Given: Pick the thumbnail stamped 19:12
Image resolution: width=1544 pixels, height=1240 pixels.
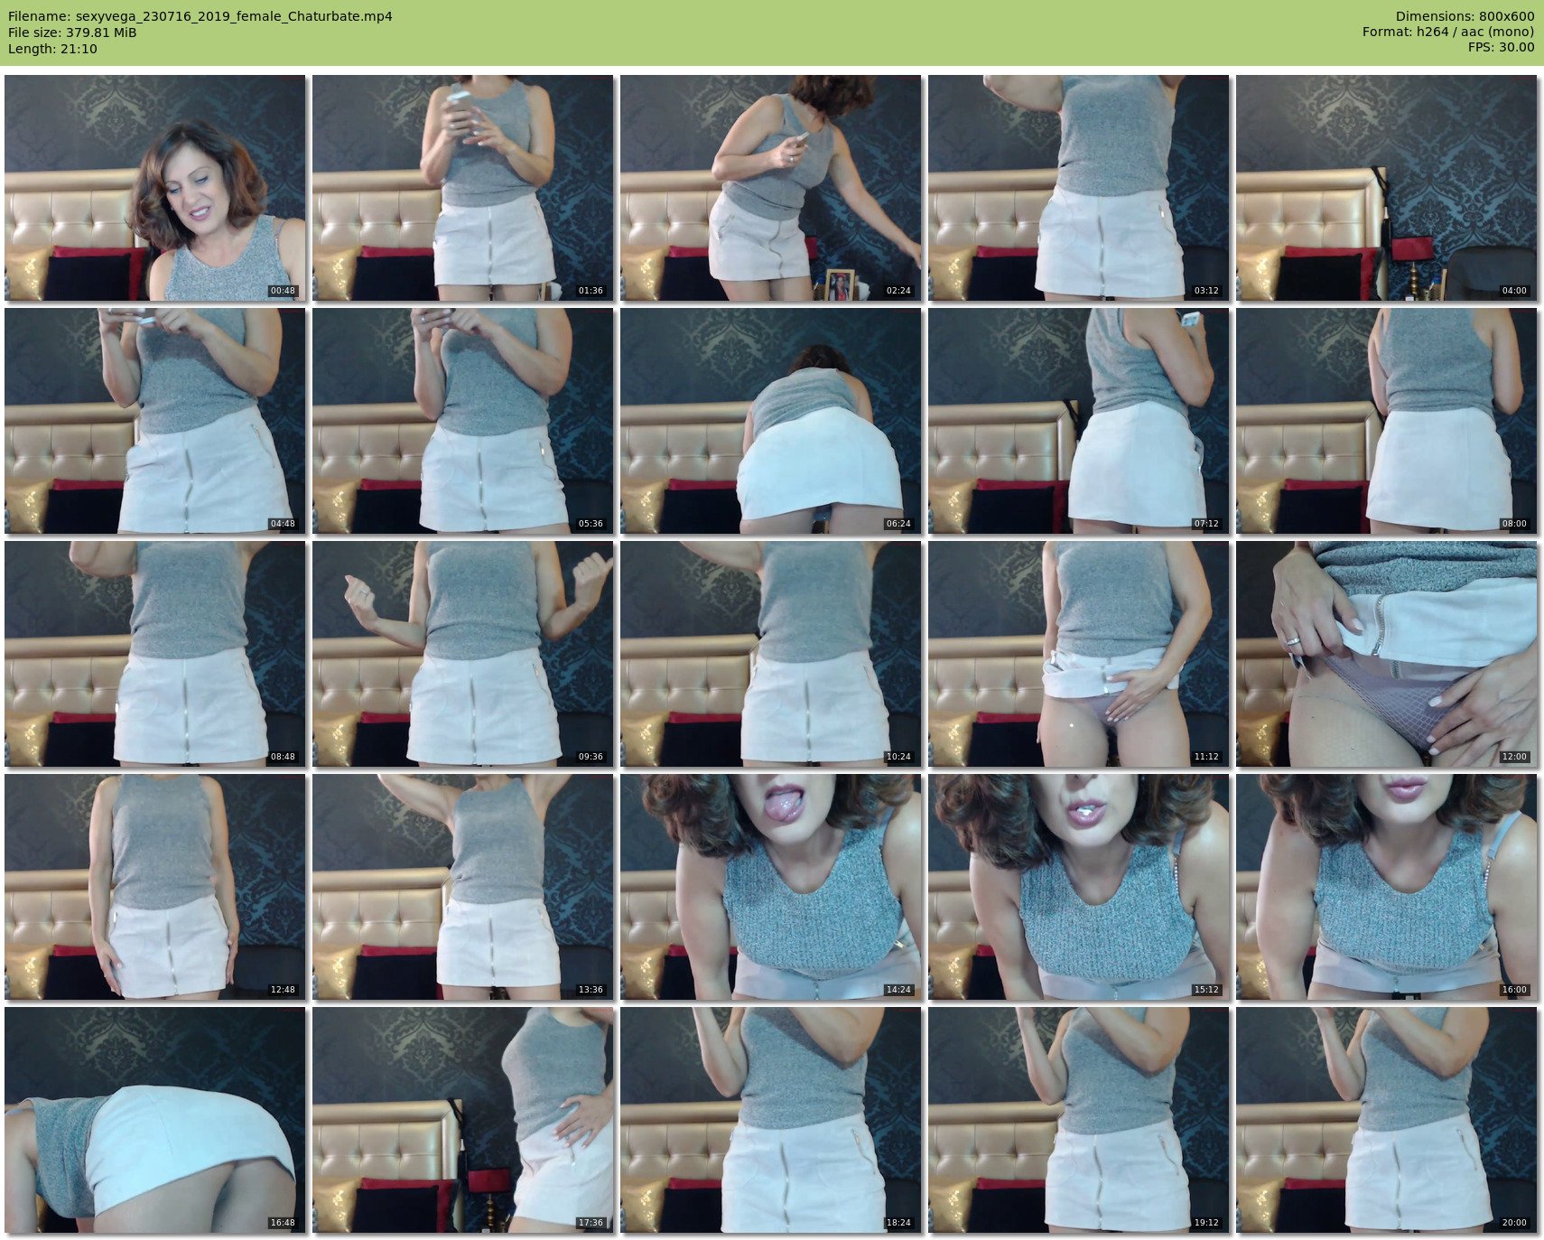Looking at the screenshot, I should coord(1079,1120).
